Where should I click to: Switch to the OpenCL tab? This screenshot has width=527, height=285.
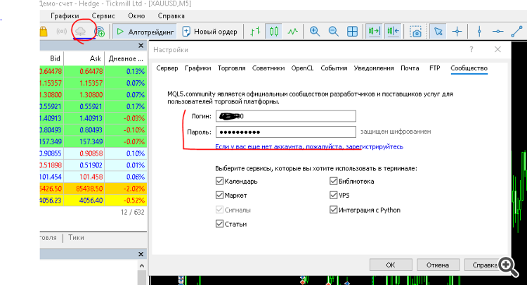coord(302,68)
